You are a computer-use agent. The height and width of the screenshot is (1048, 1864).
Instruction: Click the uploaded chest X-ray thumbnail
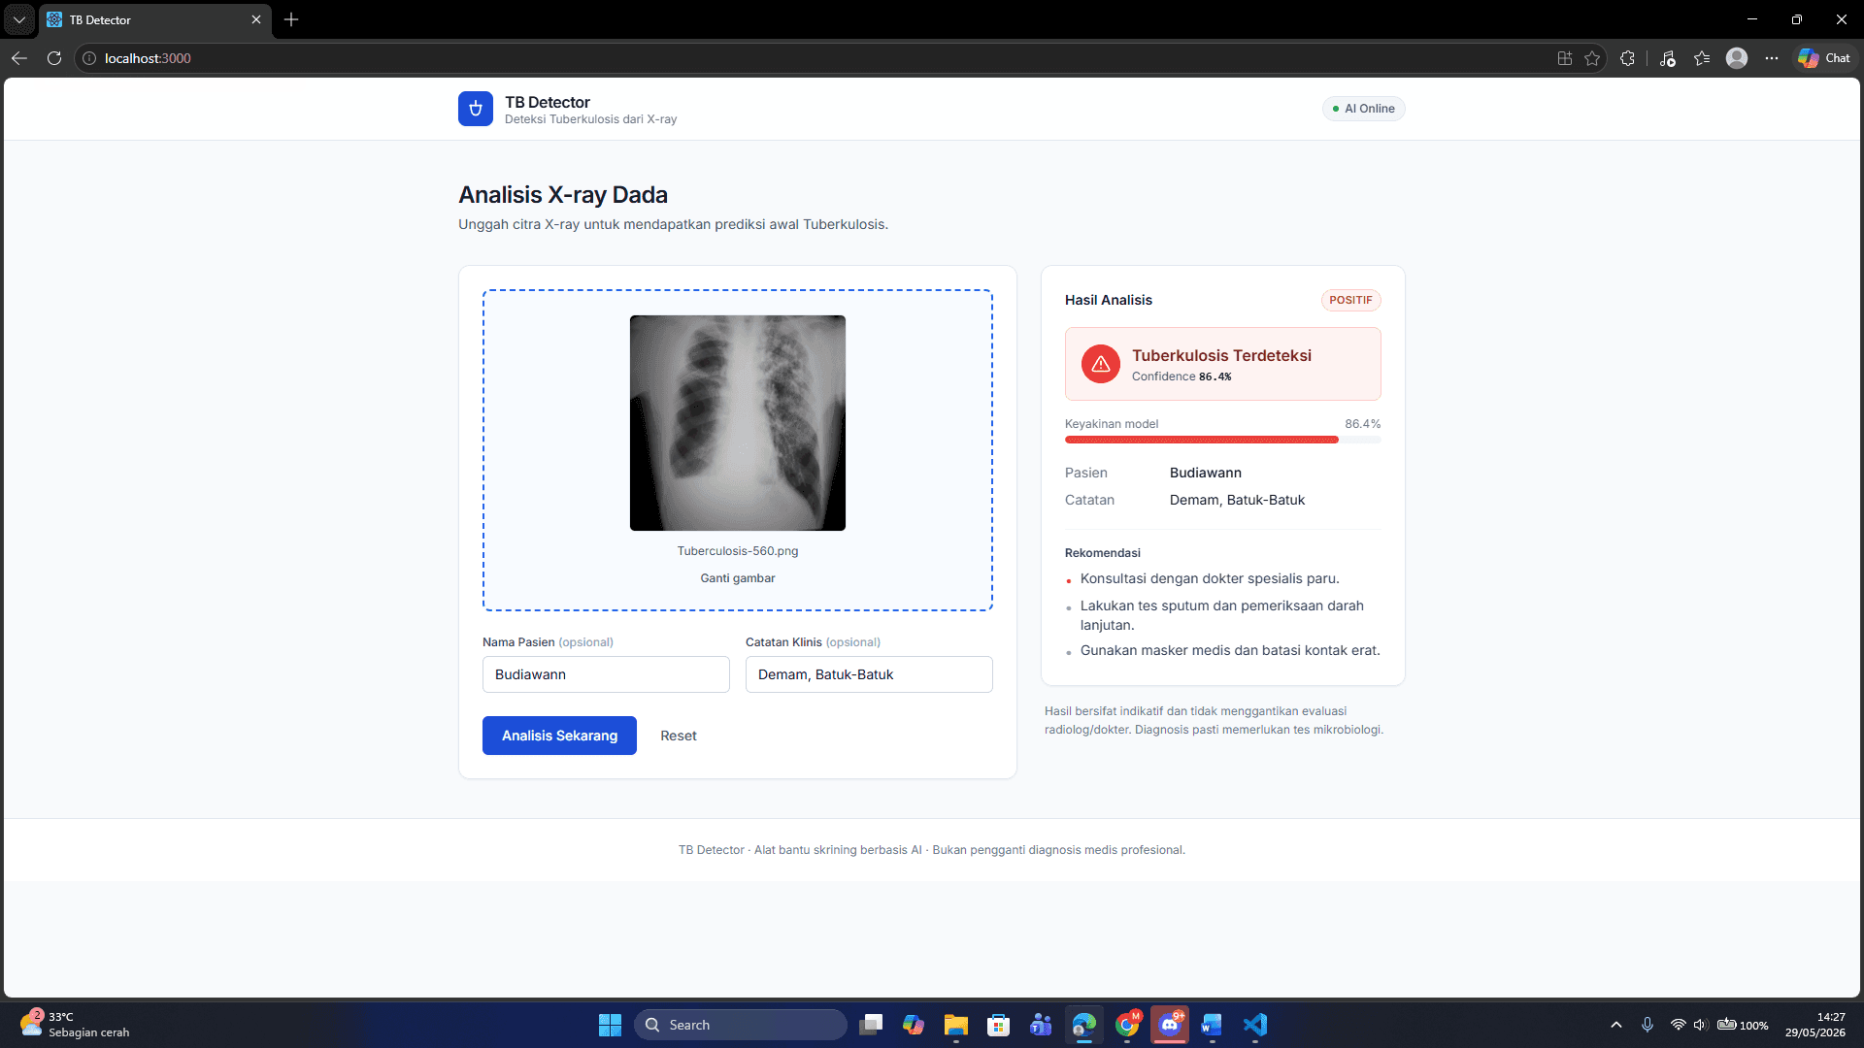738,423
